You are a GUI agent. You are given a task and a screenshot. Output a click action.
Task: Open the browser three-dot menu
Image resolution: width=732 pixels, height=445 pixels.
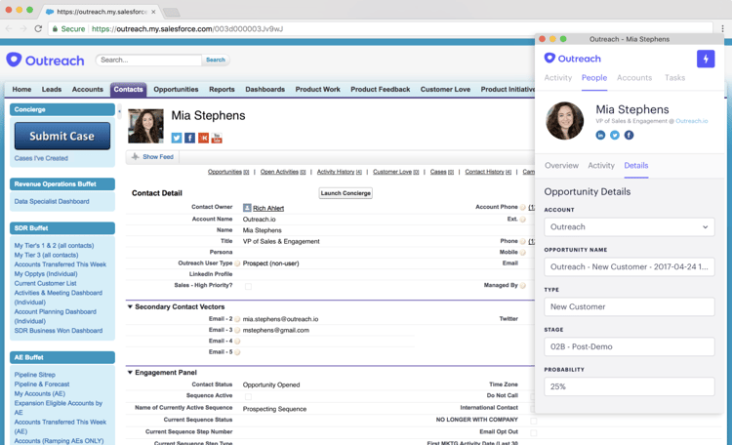tap(722, 29)
